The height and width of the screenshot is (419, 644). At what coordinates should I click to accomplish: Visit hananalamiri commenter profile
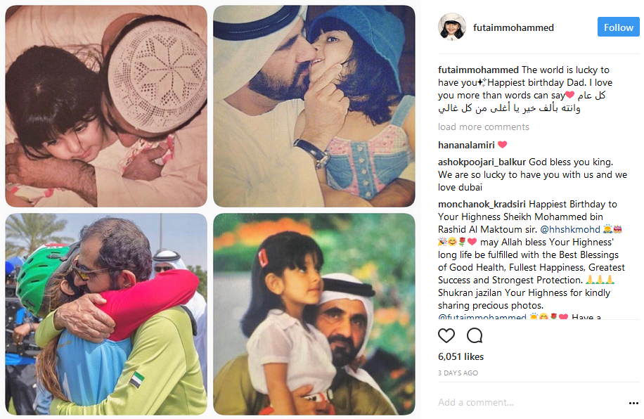(x=466, y=145)
